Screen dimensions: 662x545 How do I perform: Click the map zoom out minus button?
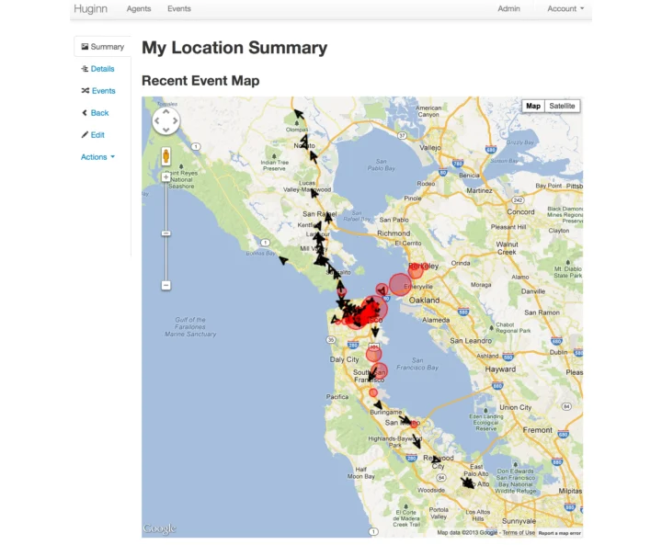pos(166,285)
